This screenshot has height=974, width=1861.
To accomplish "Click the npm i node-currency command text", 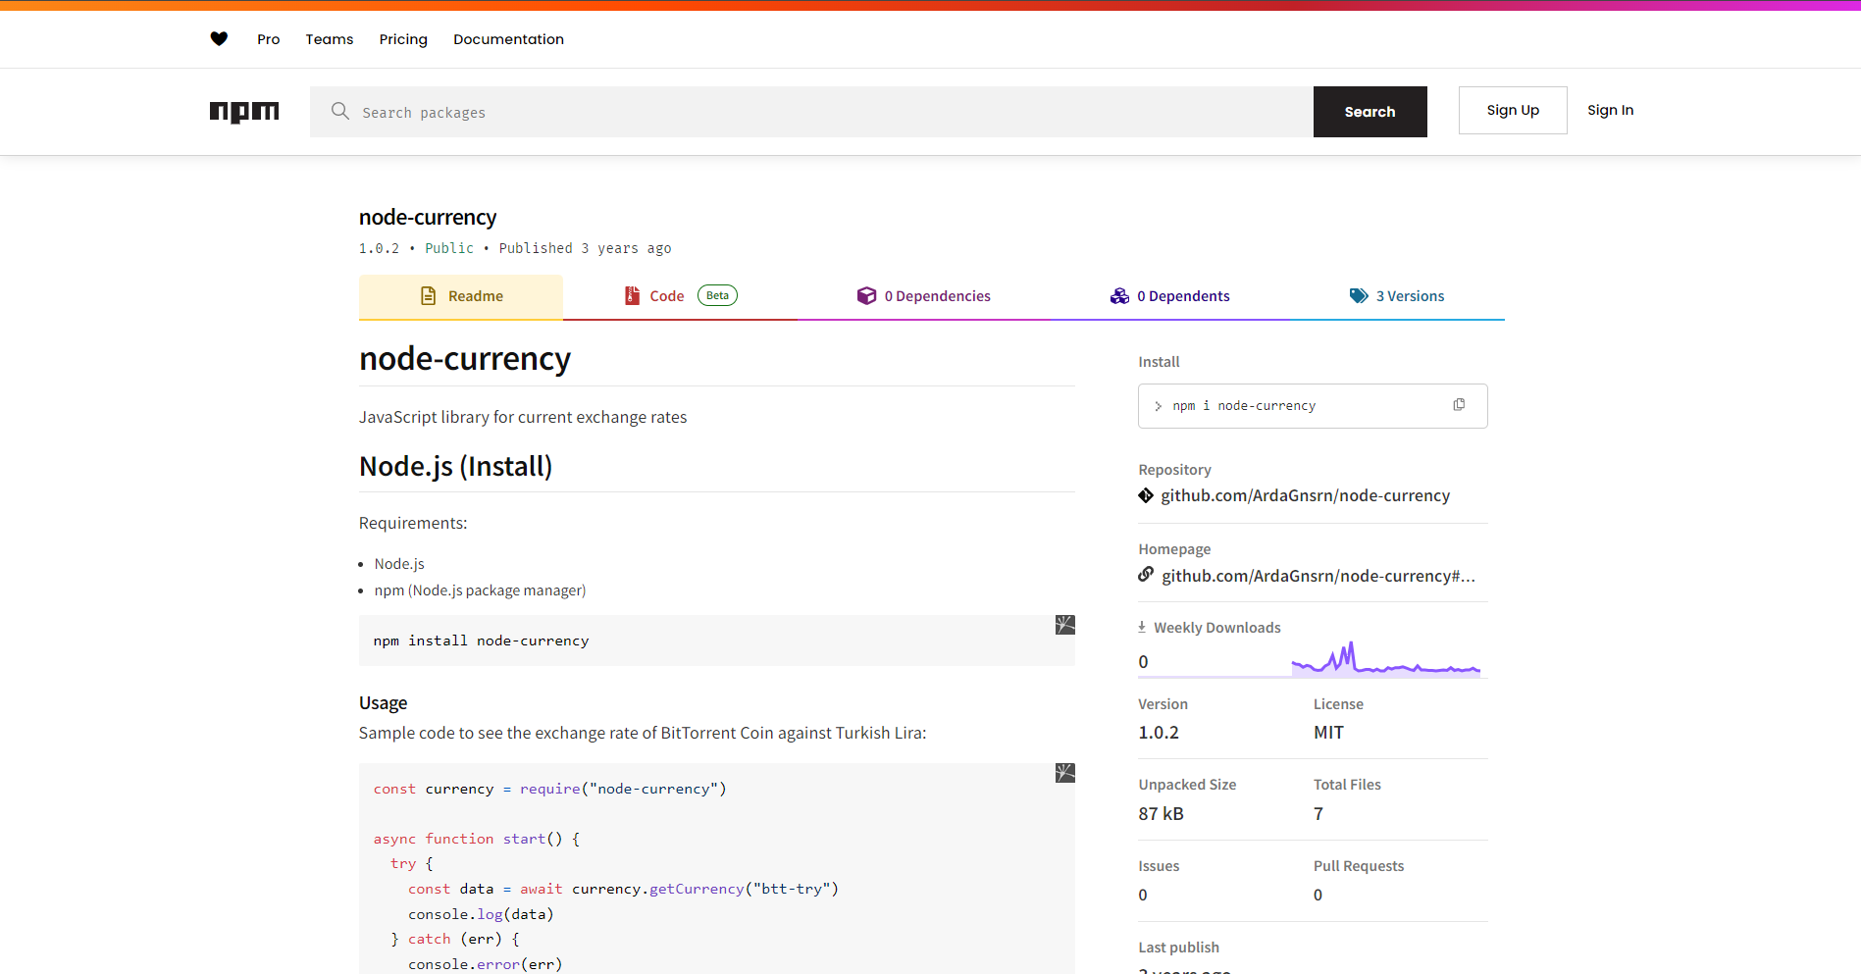I will click(1244, 406).
